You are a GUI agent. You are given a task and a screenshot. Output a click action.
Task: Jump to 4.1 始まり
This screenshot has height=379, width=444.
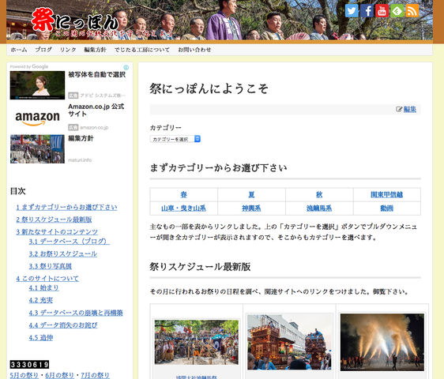(x=44, y=288)
